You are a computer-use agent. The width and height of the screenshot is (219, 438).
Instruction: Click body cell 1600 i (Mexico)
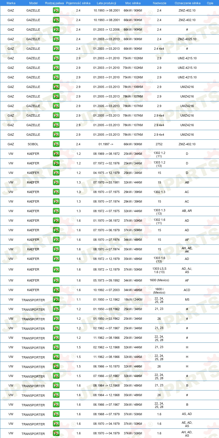[x=159, y=291]
